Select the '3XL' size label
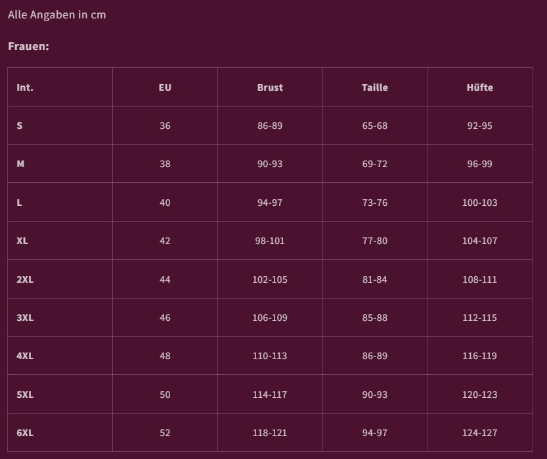The width and height of the screenshot is (547, 459). click(x=25, y=318)
